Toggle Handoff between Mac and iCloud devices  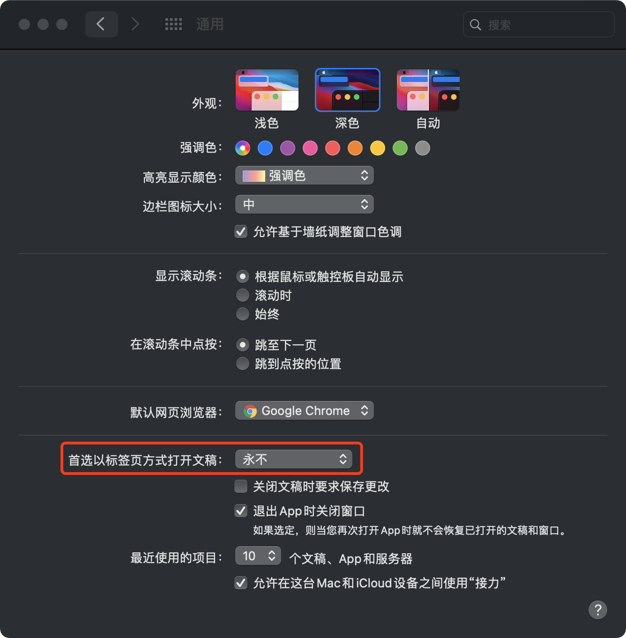coord(241,583)
